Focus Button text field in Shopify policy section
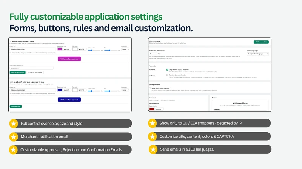Viewport: 302px width, 169px height. point(33,90)
